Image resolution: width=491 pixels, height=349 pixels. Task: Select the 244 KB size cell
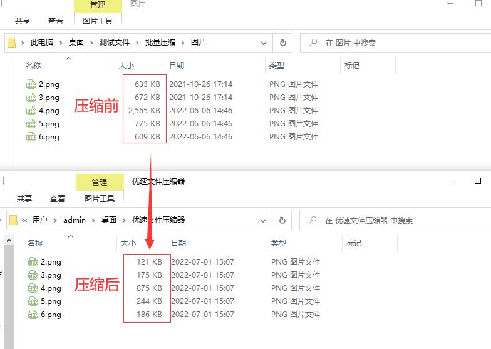pyautogui.click(x=149, y=301)
